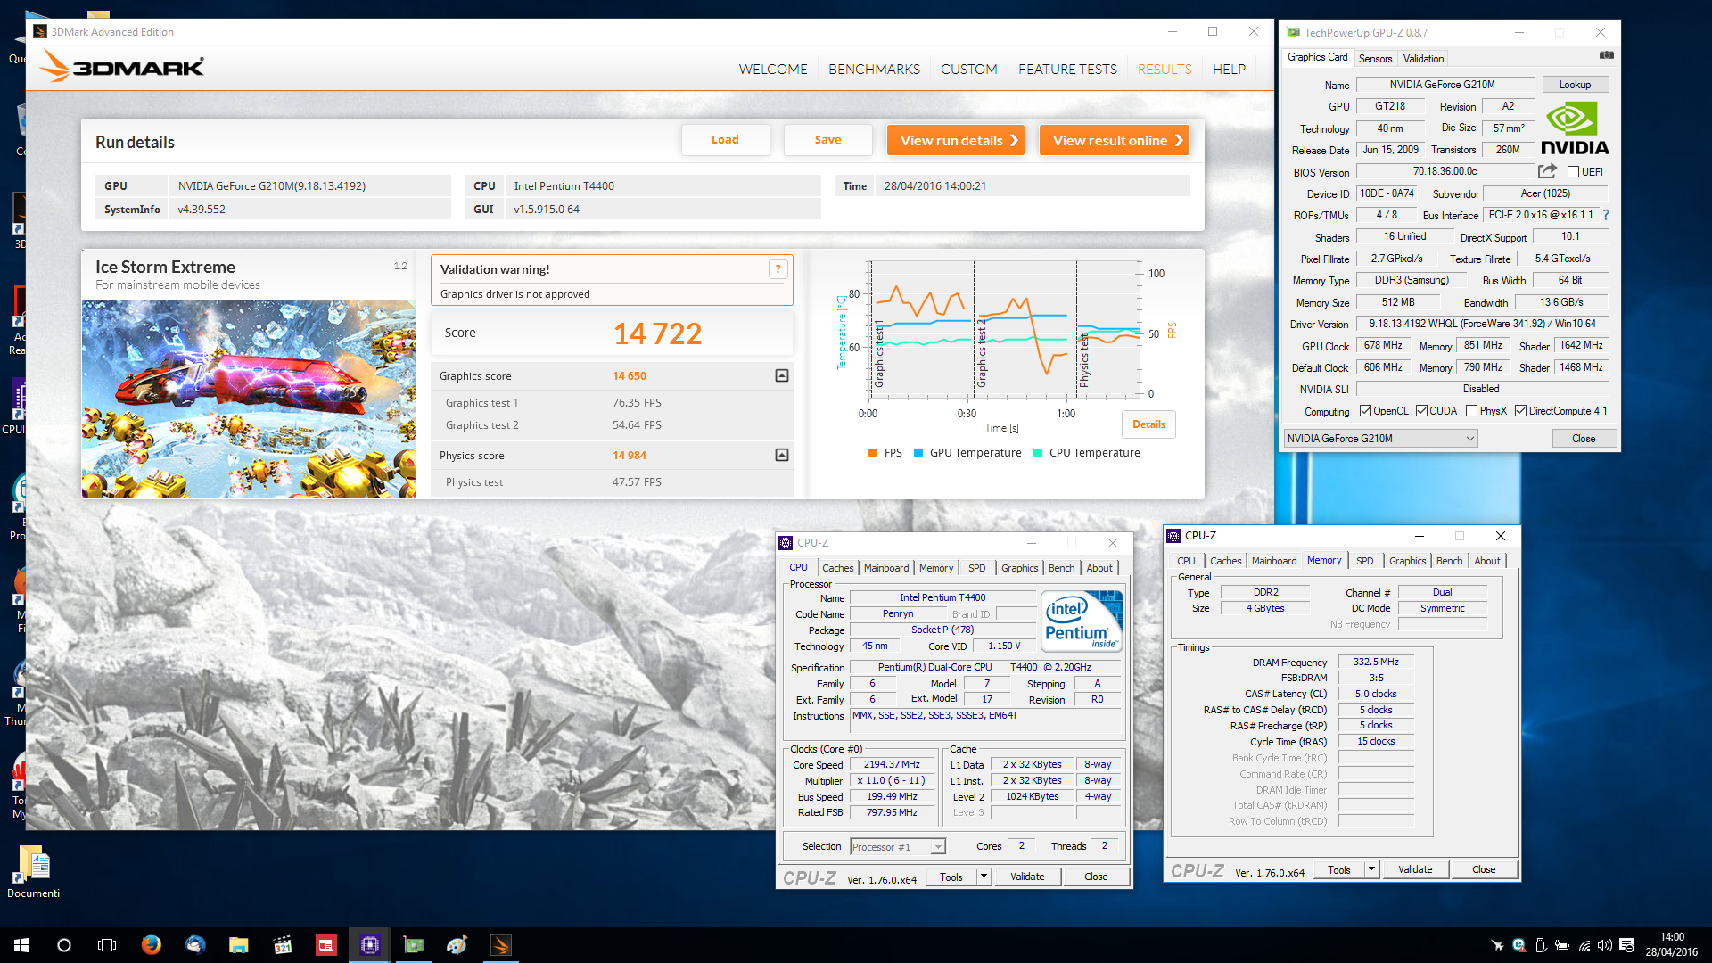Click the Wi-Fi network tray icon
Viewport: 1712px width, 963px height.
point(1584,945)
